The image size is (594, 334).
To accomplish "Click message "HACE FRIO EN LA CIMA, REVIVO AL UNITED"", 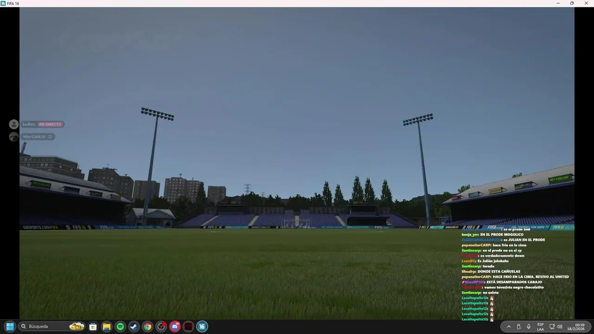I will 530,277.
